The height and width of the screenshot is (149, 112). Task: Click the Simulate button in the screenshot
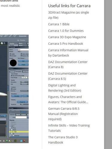coord(17,96)
